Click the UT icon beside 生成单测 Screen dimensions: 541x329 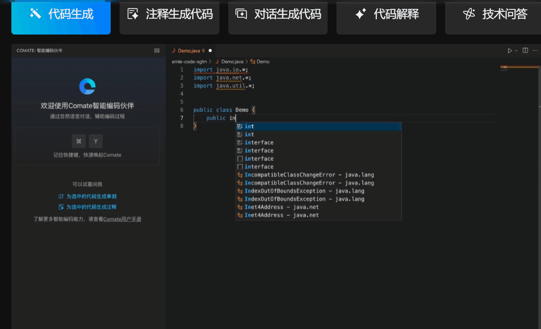[x=61, y=196]
